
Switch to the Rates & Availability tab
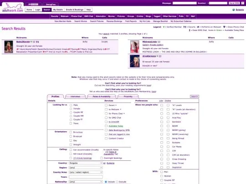[102, 96]
